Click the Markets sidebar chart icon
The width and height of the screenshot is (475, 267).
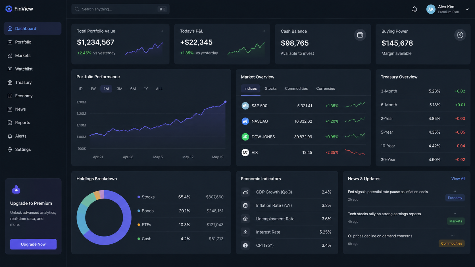point(10,56)
